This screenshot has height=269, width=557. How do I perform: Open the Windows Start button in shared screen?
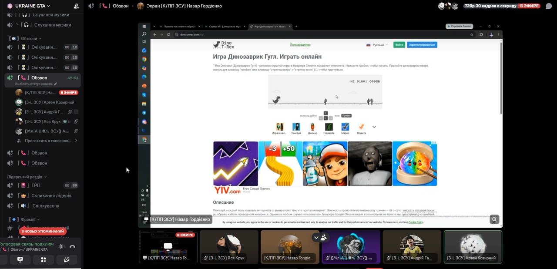[144, 27]
